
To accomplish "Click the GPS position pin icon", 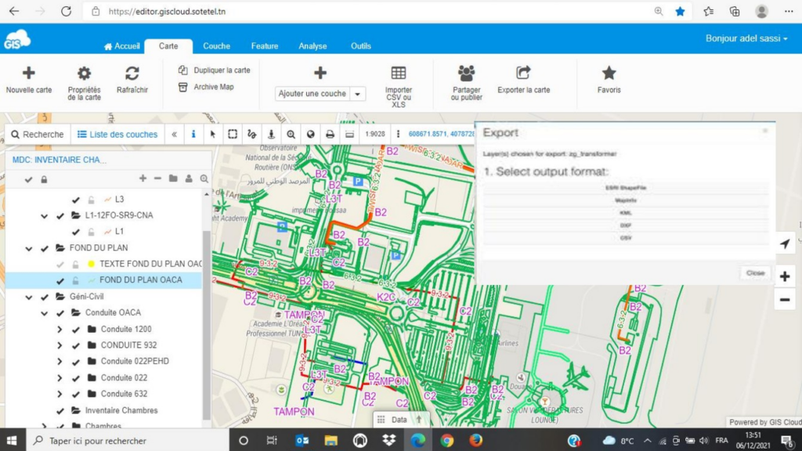I will (x=271, y=134).
